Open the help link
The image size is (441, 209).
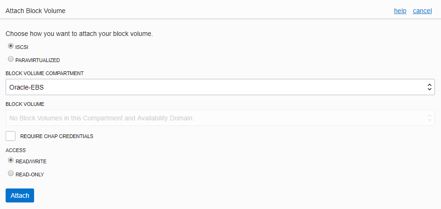click(400, 11)
